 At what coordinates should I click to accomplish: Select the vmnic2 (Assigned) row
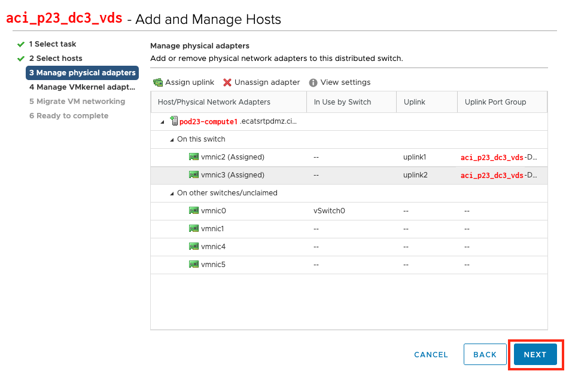tap(349, 157)
